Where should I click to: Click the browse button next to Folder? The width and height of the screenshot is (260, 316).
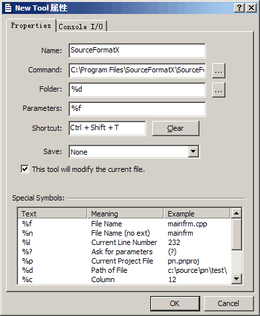pyautogui.click(x=219, y=90)
